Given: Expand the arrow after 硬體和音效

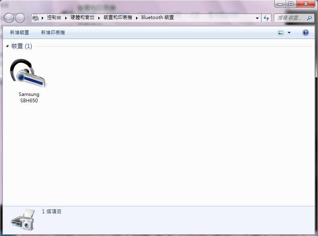Looking at the screenshot, I should point(99,18).
